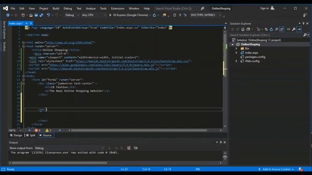
Task: Click the browser Refresh icon in toolbar
Action: click(154, 15)
